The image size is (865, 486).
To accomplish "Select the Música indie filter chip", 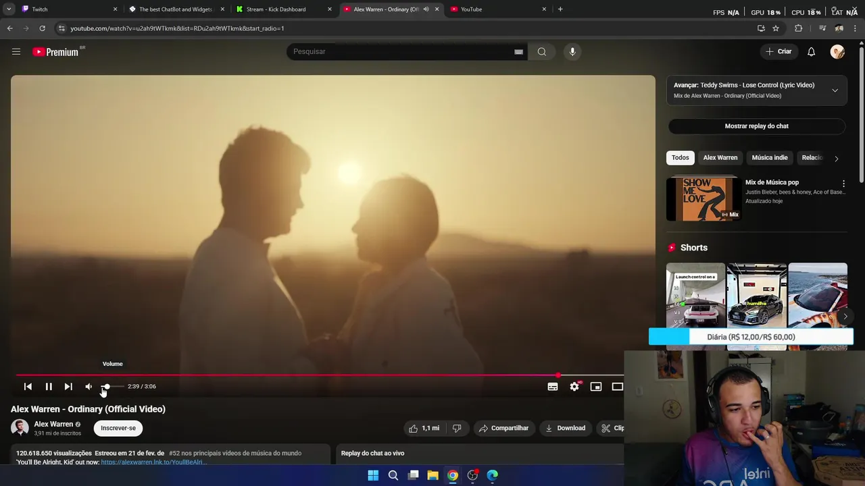I will click(x=770, y=157).
